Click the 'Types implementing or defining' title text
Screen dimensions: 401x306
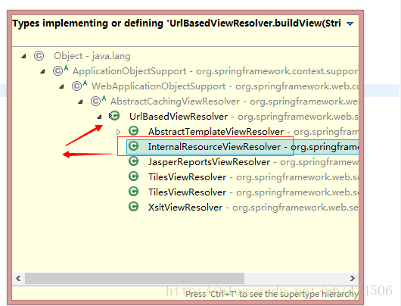coord(176,23)
